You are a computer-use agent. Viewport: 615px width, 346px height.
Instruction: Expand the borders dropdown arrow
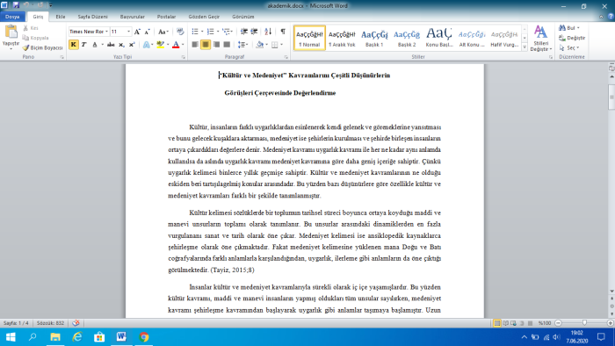click(282, 45)
